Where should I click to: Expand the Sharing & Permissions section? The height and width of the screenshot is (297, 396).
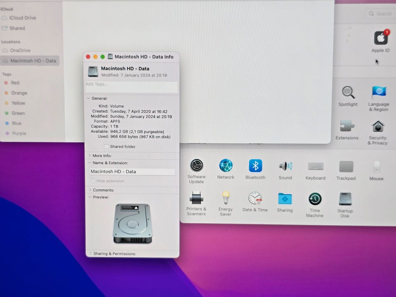click(x=90, y=253)
